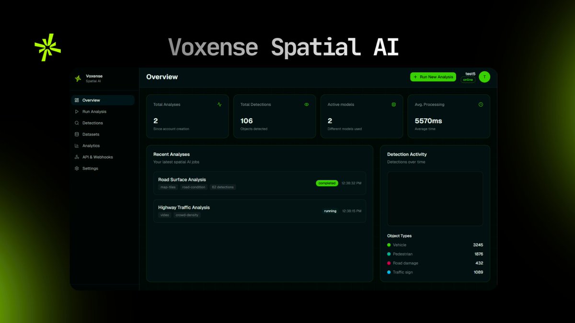
Task: Open Analytics in sidebar
Action: click(103, 145)
